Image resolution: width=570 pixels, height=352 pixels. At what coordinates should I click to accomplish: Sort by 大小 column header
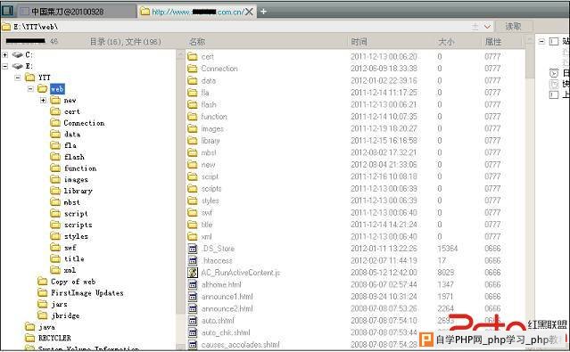pos(446,42)
